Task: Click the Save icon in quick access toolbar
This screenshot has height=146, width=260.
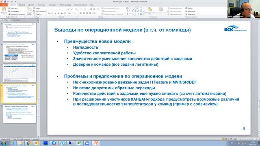Action: 5,2
